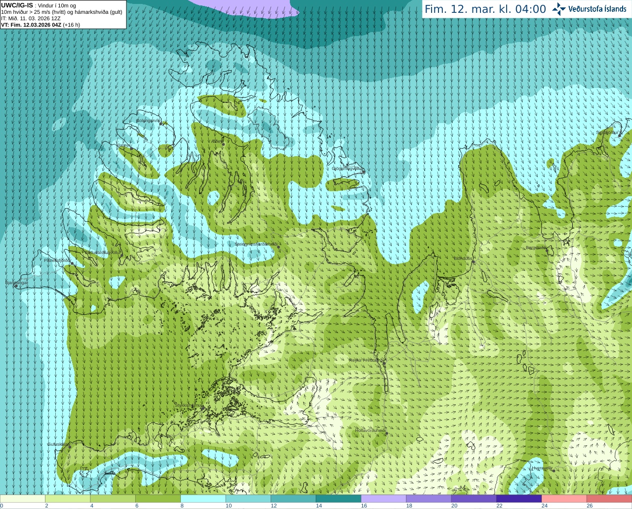The width and height of the screenshot is (632, 509).
Task: Click the Gjögurflugvöllur station label
Action: 348,169
